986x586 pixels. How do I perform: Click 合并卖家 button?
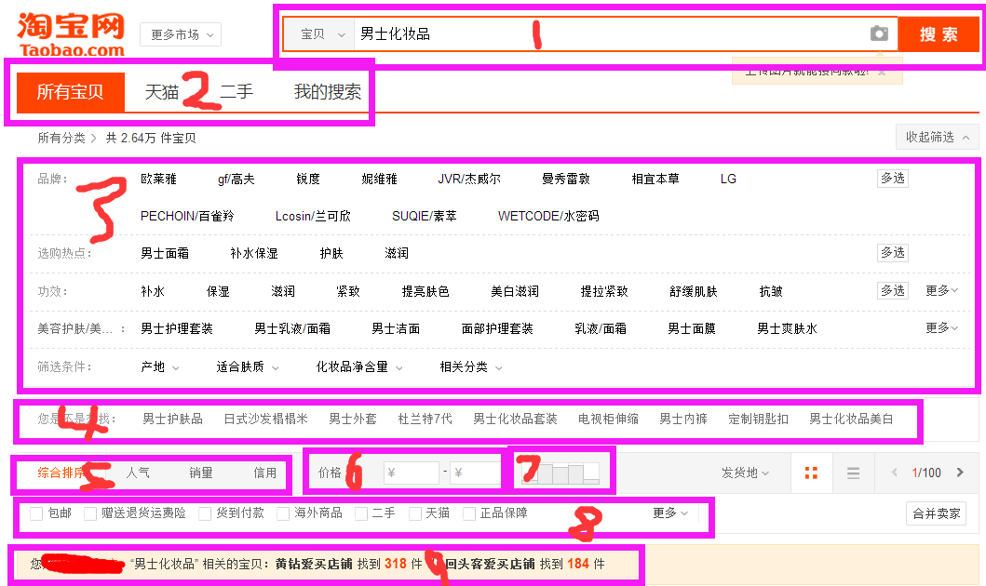pos(937,513)
